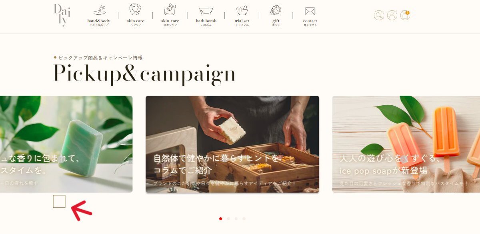Open the contact envelope icon

(x=310, y=11)
